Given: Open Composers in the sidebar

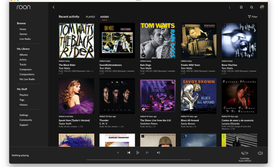Looking at the screenshot, I should (x=26, y=69).
